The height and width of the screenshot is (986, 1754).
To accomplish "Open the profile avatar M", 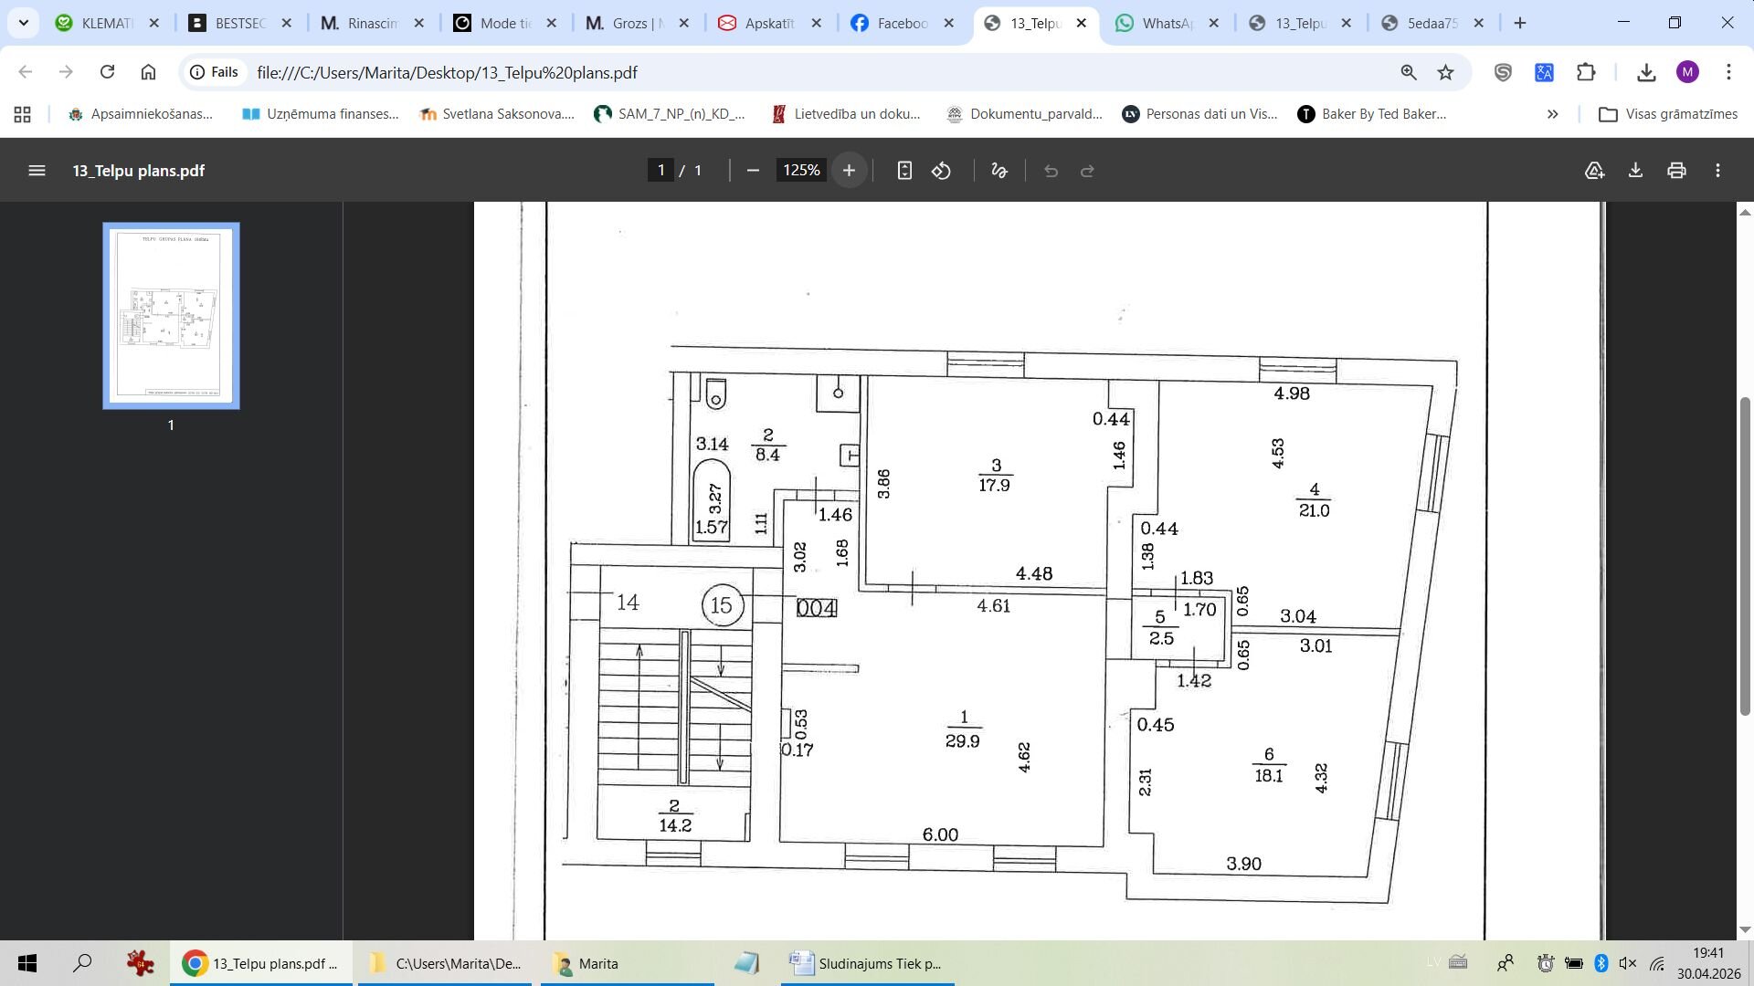I will click(1687, 72).
